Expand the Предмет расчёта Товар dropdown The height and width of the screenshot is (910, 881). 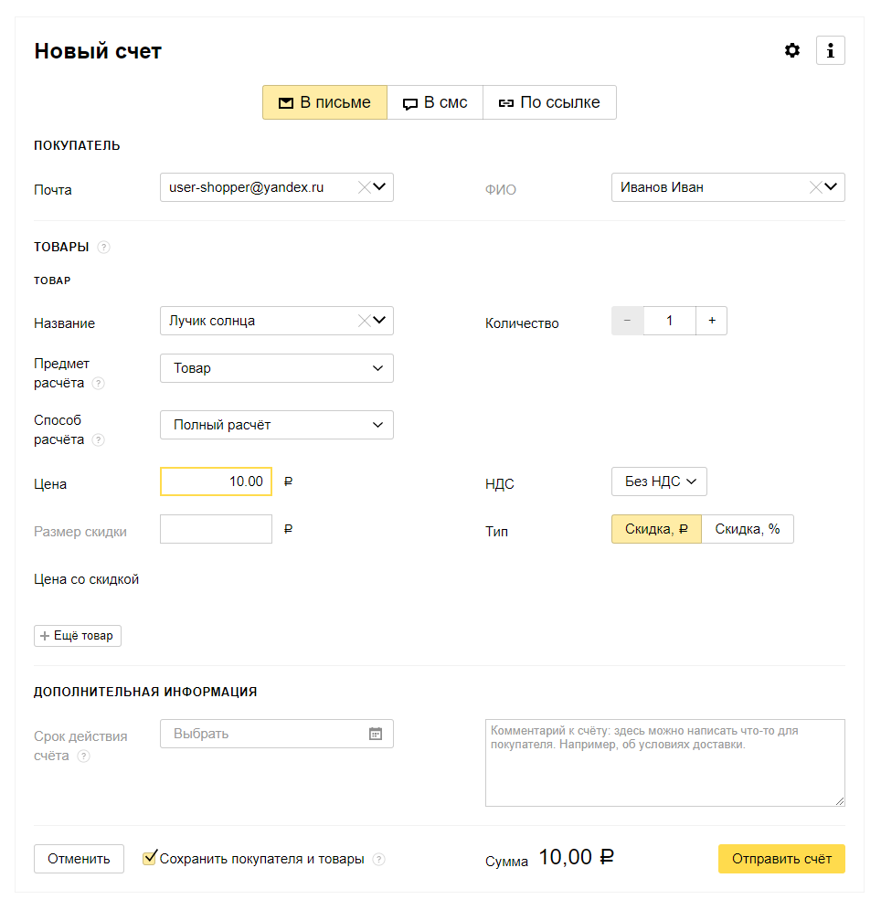277,368
